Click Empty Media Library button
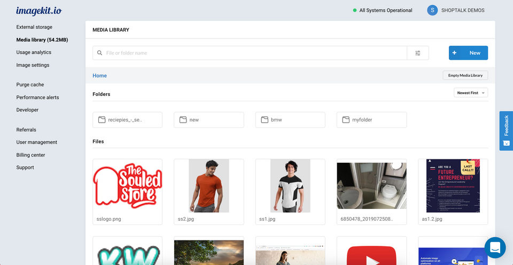 pyautogui.click(x=465, y=75)
